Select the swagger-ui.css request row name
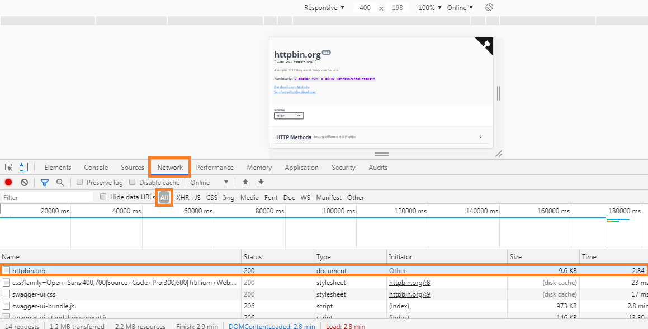The width and height of the screenshot is (648, 329). [34, 294]
